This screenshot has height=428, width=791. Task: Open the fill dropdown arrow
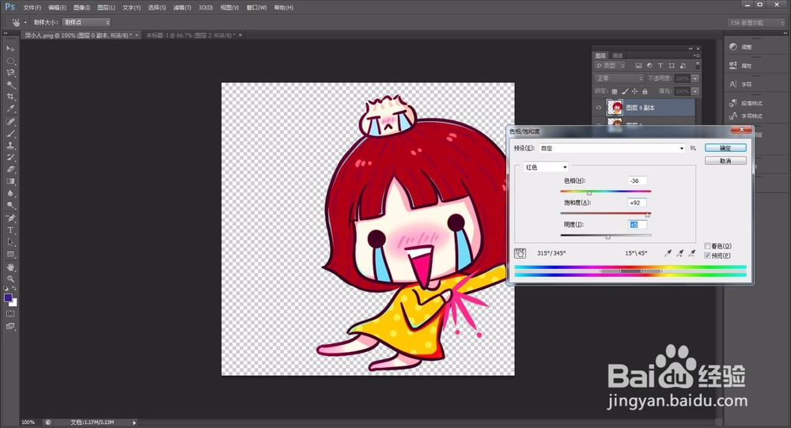[695, 91]
